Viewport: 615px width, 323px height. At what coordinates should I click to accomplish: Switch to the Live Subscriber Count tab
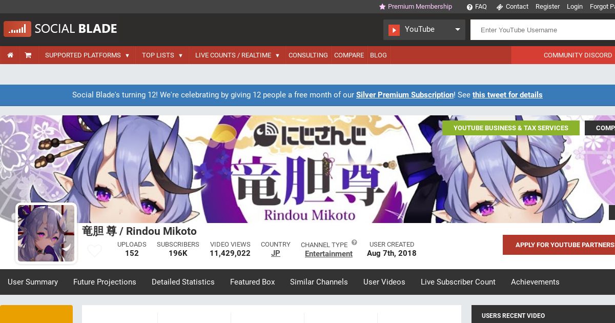pos(458,282)
